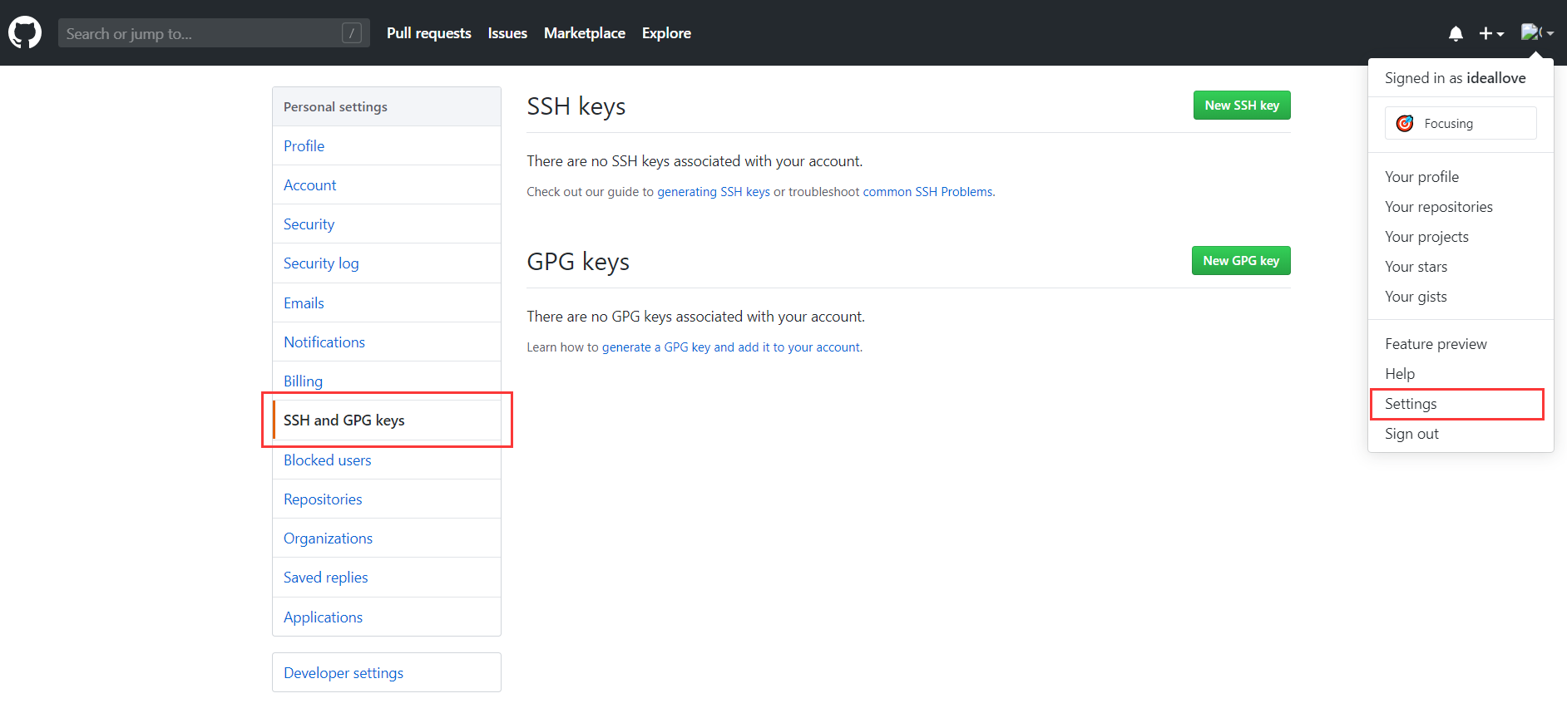Click the GitHub Octocat logo

(x=25, y=33)
